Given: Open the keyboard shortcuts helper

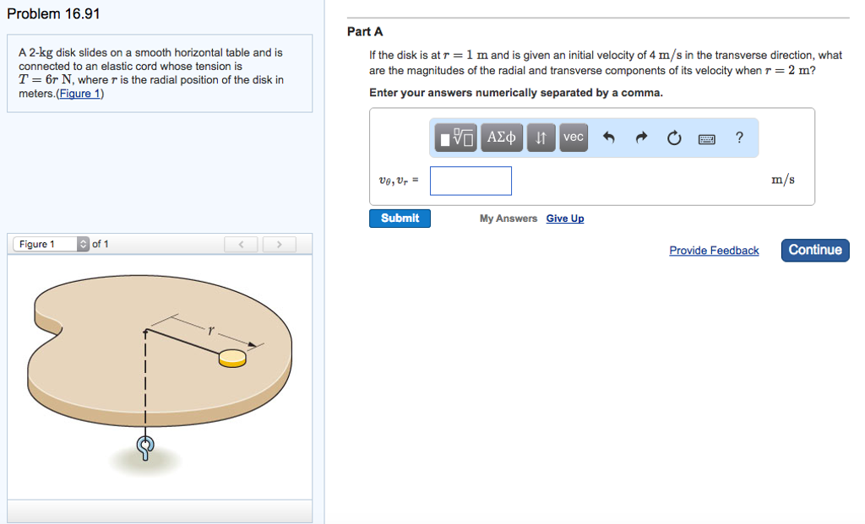Looking at the screenshot, I should pos(707,138).
